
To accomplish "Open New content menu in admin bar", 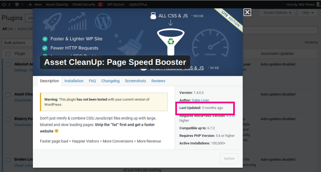I will [x=38, y=4].
